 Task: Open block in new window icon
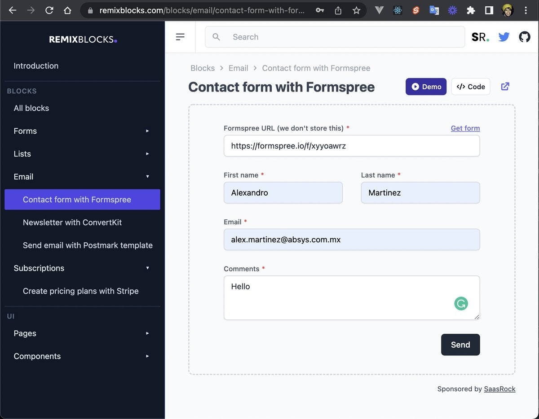pos(505,86)
